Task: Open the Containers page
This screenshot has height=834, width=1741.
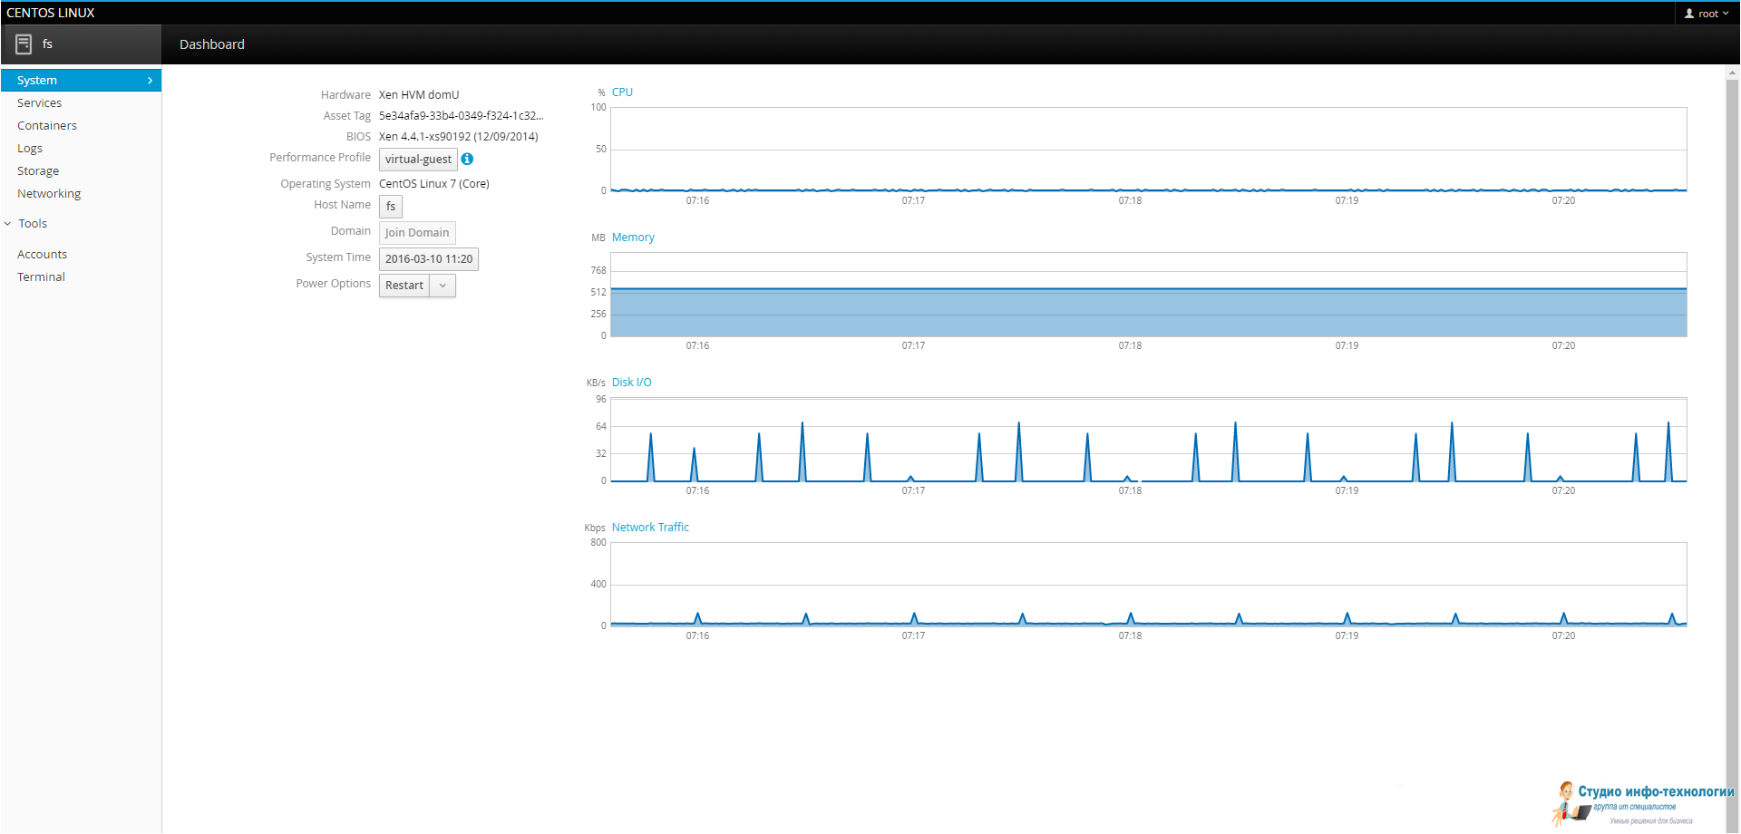Action: point(47,126)
